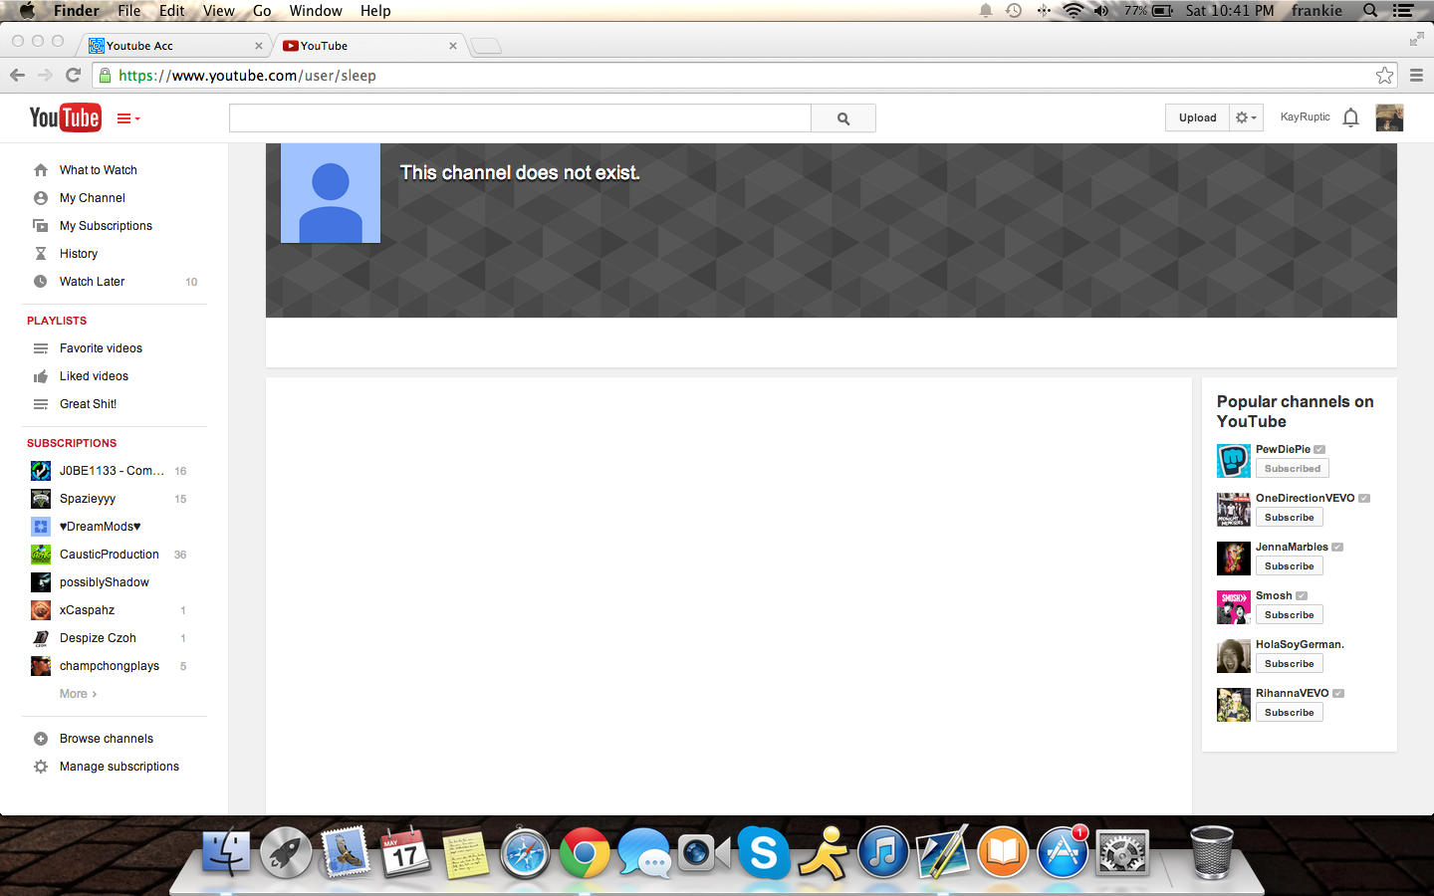Open the KayRuptic account name
Image resolution: width=1434 pixels, height=896 pixels.
(1305, 117)
